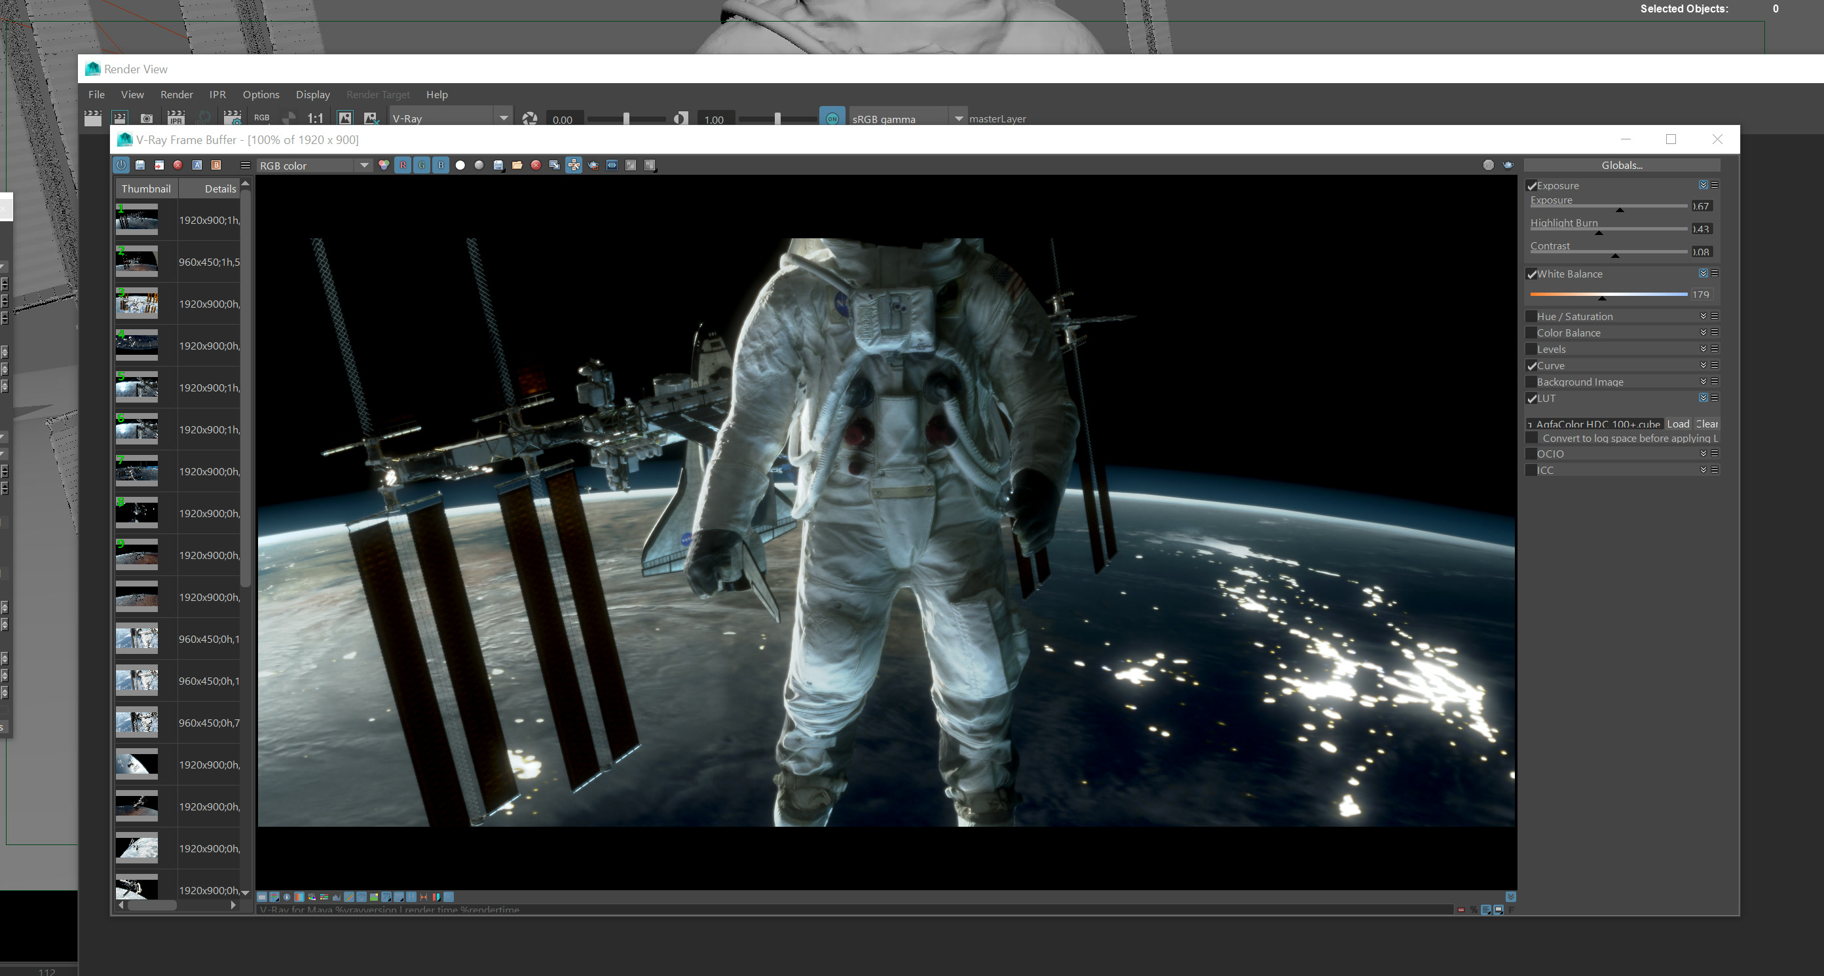Open the Display menu in Render View
This screenshot has width=1824, height=976.
pyautogui.click(x=312, y=94)
